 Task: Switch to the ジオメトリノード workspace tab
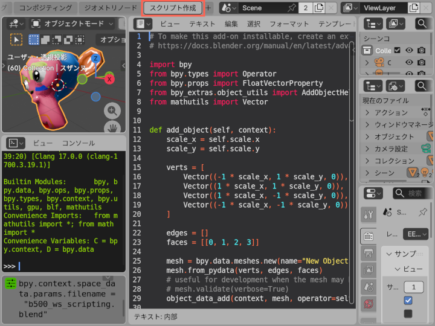click(111, 8)
